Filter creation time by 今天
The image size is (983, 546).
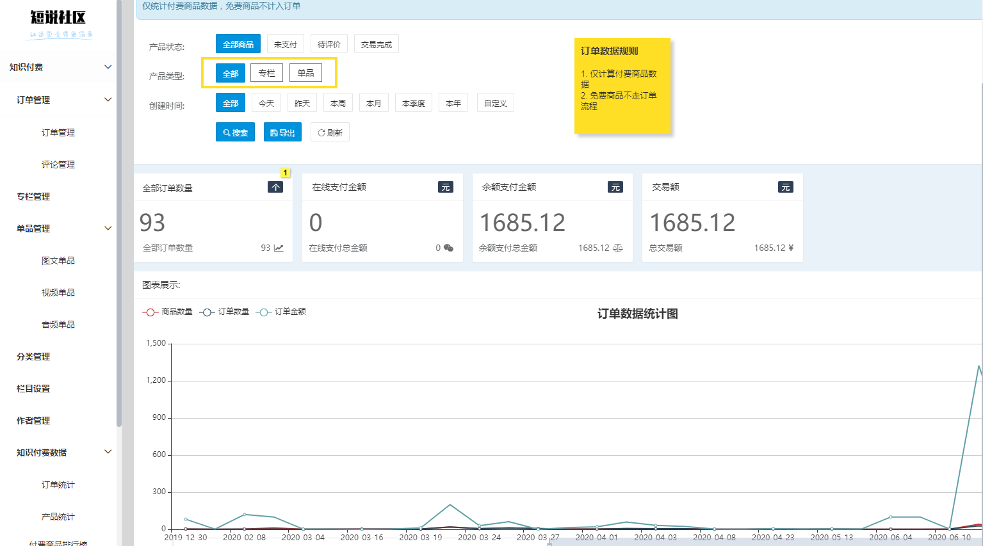pos(266,103)
